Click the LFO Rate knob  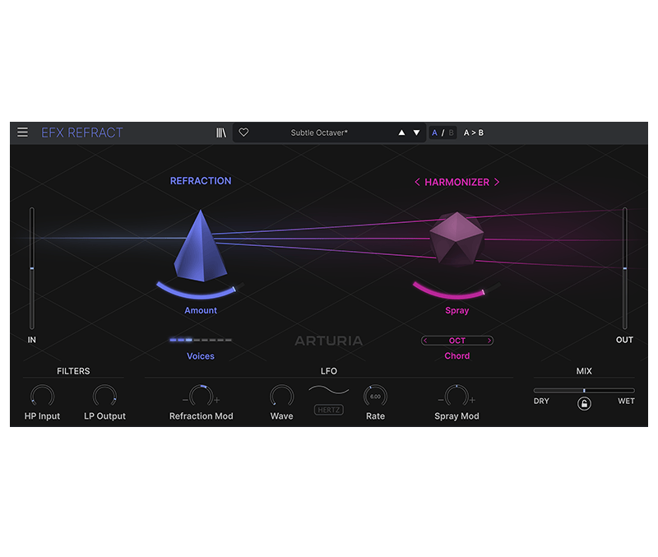[375, 397]
